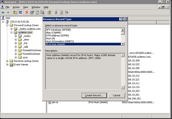Select ATM Address (ATMA) record type
This screenshot has width=172, height=119.
(83, 35)
